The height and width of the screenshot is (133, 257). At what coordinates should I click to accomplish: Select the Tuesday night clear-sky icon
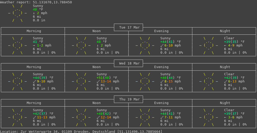[209, 45]
